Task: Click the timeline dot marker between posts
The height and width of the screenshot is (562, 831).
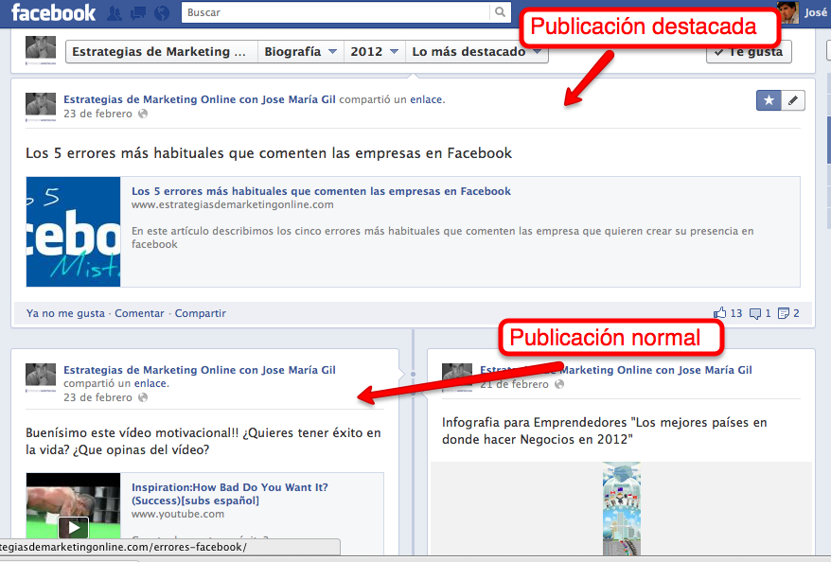Action: click(414, 374)
